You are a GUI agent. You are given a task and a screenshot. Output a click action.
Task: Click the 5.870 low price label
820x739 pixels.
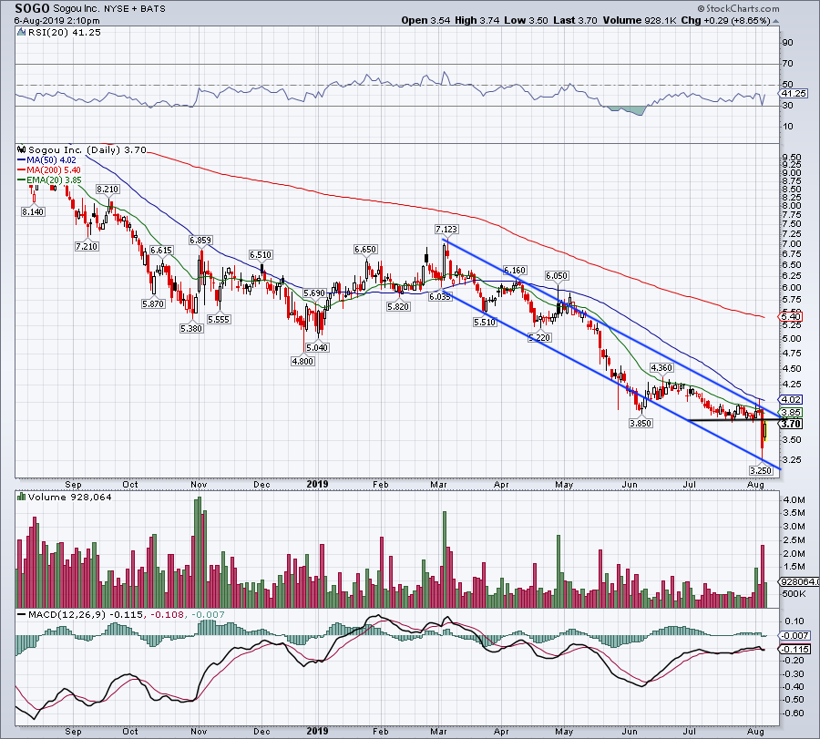[153, 303]
